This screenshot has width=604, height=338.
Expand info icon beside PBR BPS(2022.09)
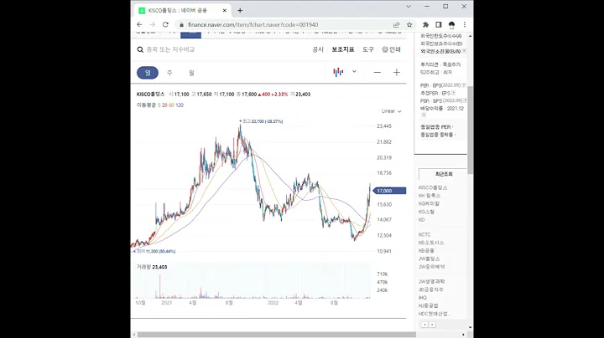pyautogui.click(x=465, y=100)
